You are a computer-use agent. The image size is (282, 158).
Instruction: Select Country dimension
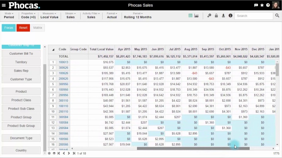(x=21, y=150)
